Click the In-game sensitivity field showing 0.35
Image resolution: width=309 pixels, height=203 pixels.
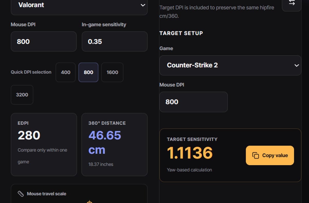pyautogui.click(x=115, y=41)
